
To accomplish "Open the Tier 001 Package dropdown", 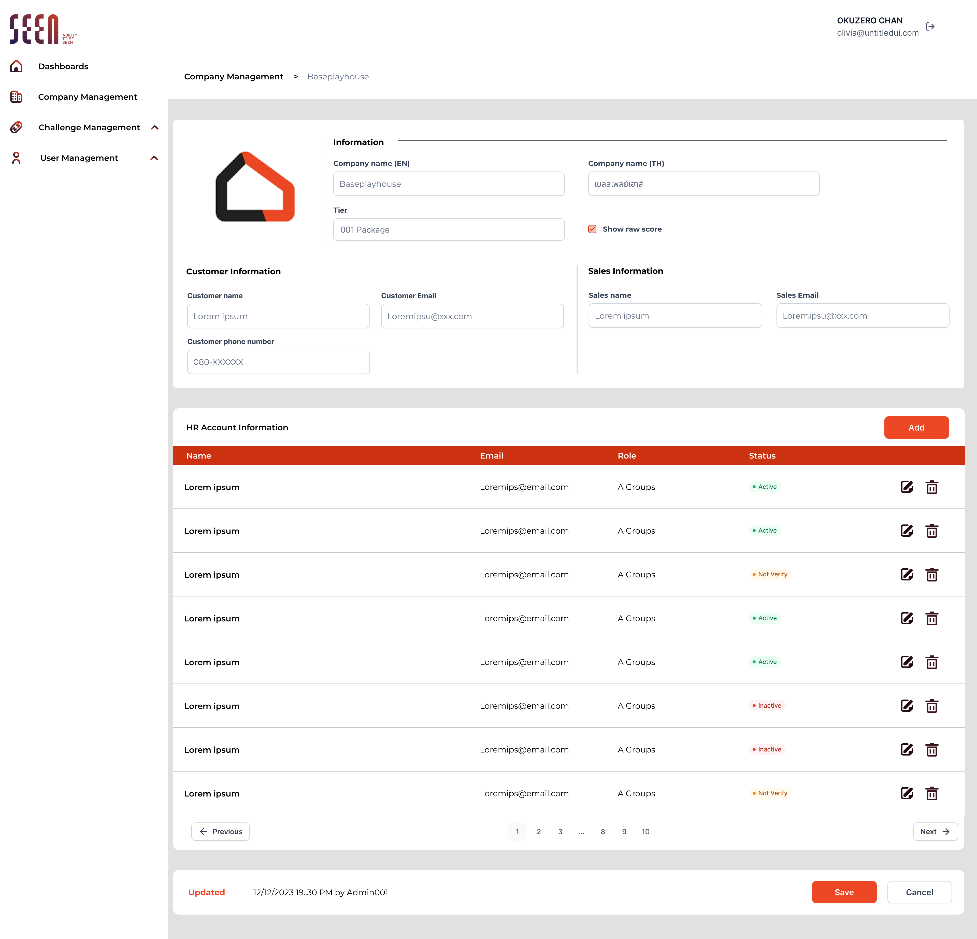I will (x=449, y=230).
